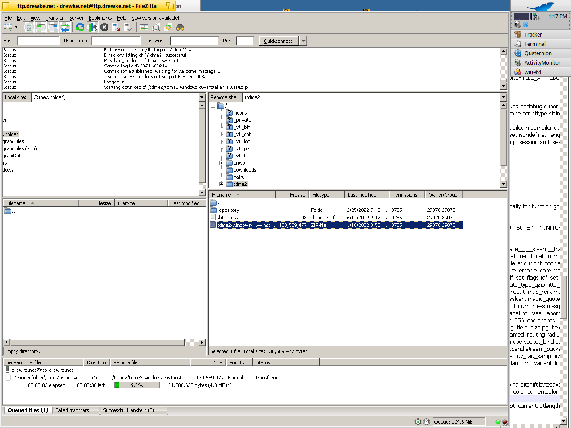This screenshot has width=571, height=428.
Task: Open the Remote site path dropdown
Action: coord(504,97)
